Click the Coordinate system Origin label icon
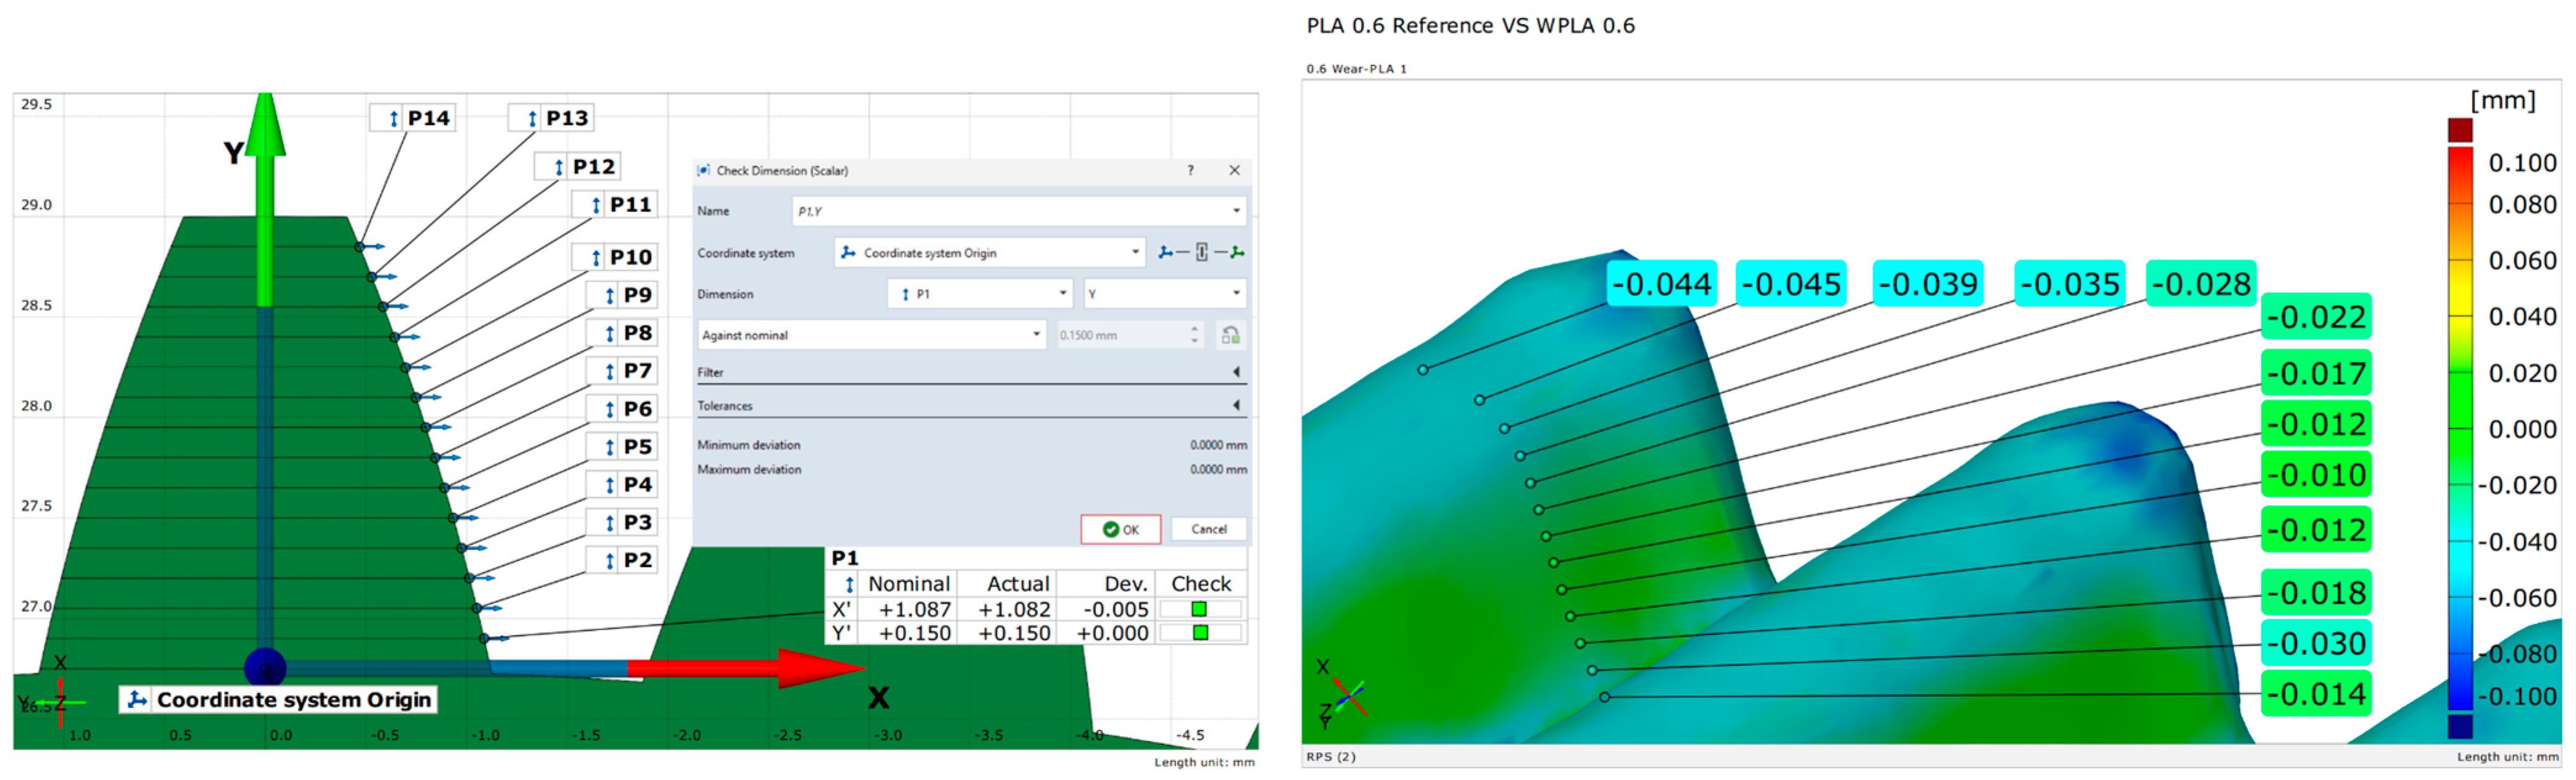This screenshot has height=780, width=2576. 138,700
